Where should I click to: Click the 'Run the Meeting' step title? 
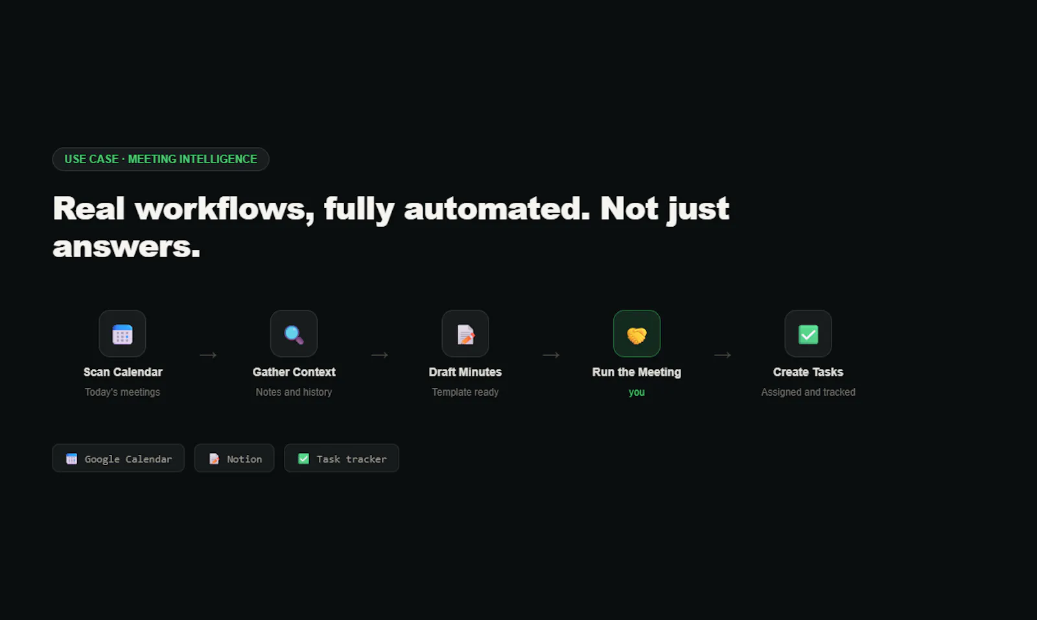click(636, 372)
